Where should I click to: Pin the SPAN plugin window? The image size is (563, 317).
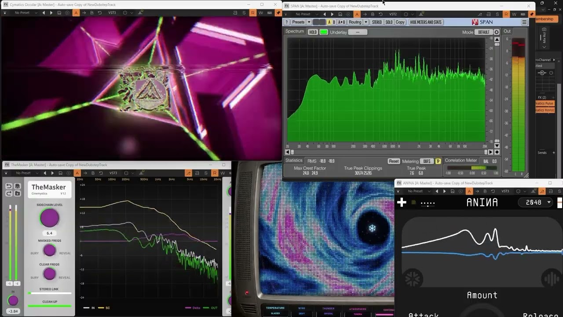point(531,14)
